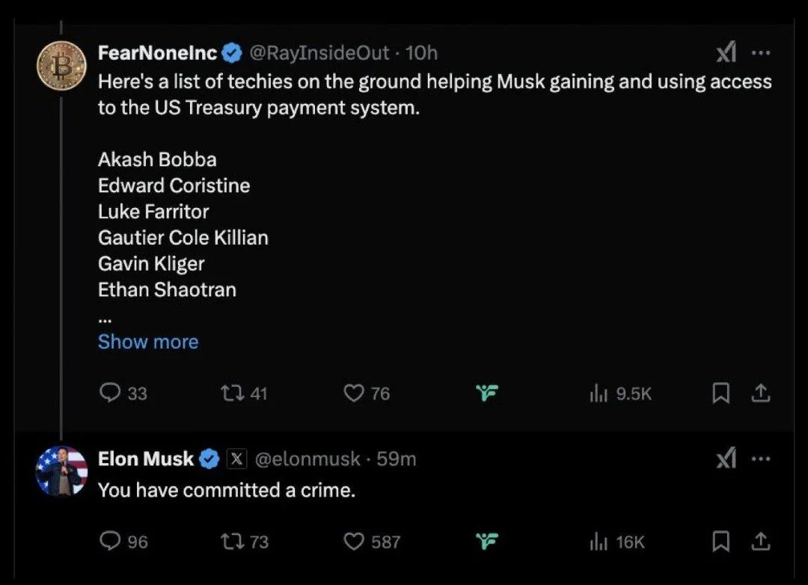Open the share icon on FearNoneInc's tweet
This screenshot has height=585, width=808.
762,393
